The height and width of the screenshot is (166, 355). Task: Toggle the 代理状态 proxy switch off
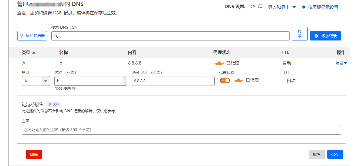[x=225, y=80]
